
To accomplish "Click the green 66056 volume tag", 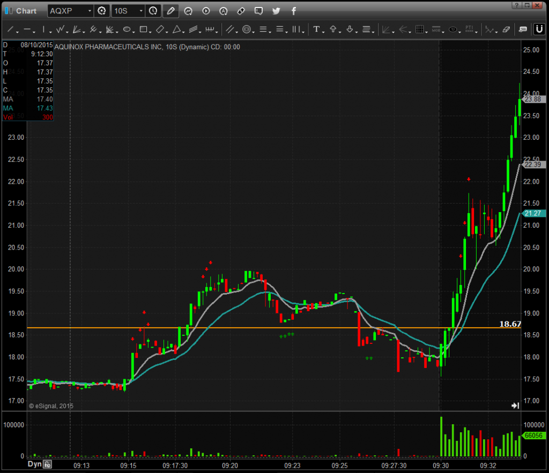I will [x=533, y=436].
